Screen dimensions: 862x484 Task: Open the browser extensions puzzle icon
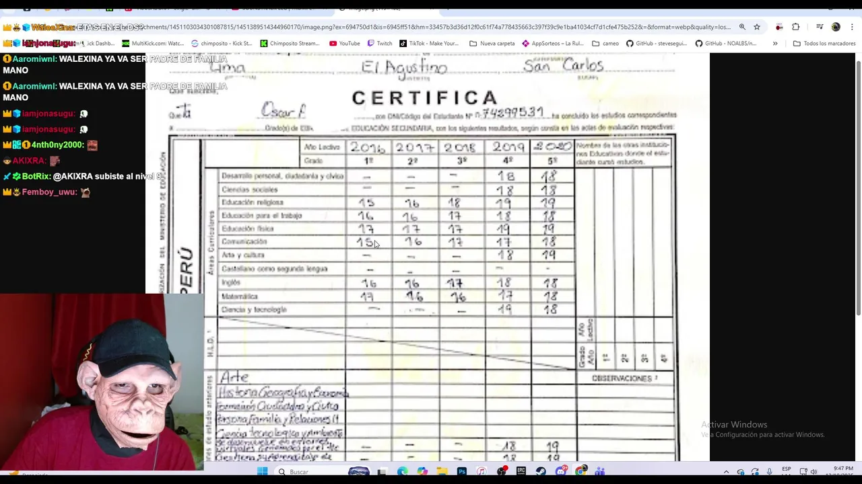796,27
